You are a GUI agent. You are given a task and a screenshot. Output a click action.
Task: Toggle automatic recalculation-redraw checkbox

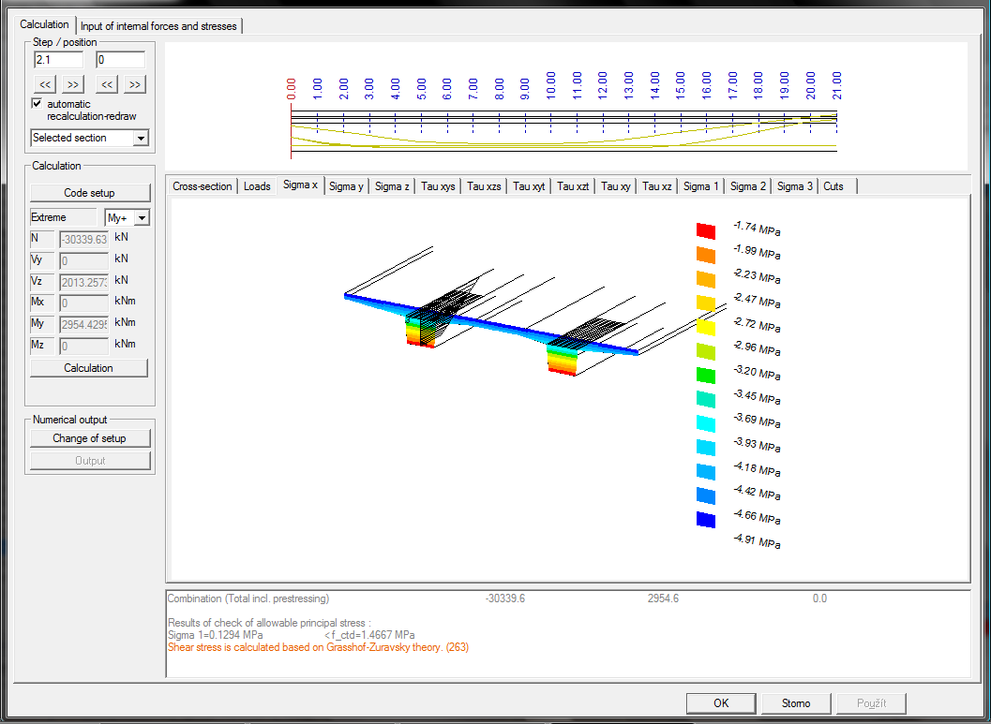point(38,104)
